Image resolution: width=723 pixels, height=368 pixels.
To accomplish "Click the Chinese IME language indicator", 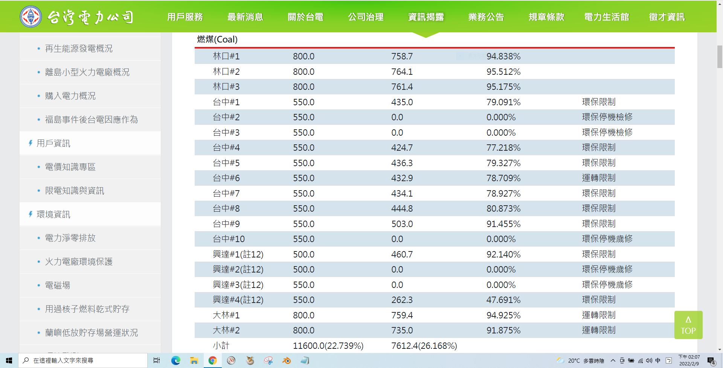I will tap(658, 361).
